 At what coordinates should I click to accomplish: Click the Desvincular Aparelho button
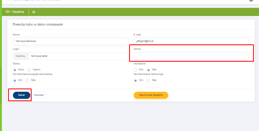tap(151, 95)
